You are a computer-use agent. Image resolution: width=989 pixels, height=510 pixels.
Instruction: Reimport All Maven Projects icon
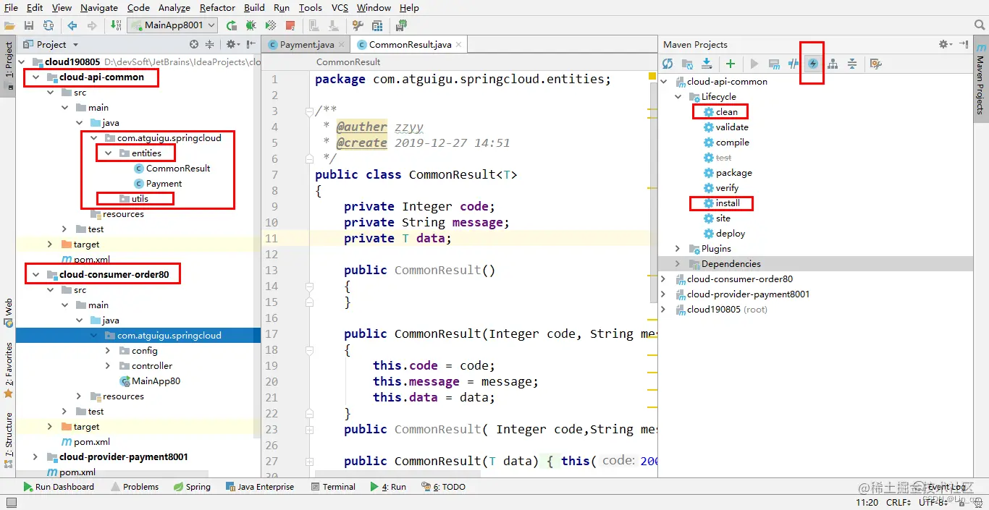[668, 64]
